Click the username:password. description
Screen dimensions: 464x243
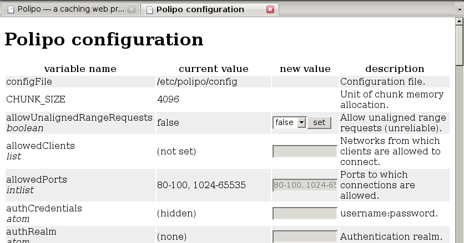pos(389,213)
